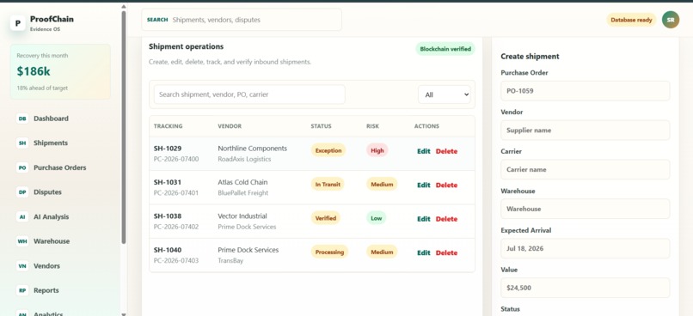Open the Vendors section
Screen dimensions: 693x316
(46, 265)
